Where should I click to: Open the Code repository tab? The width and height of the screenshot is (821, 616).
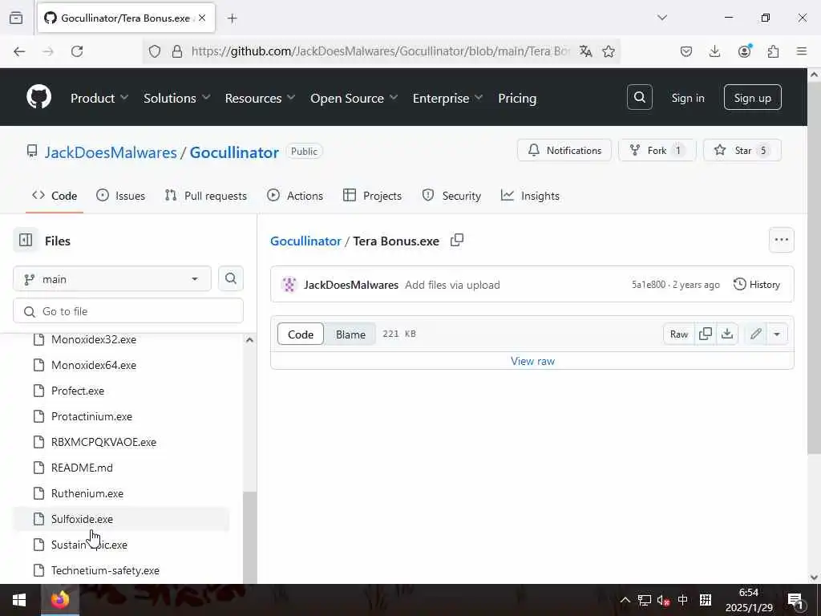tap(55, 196)
